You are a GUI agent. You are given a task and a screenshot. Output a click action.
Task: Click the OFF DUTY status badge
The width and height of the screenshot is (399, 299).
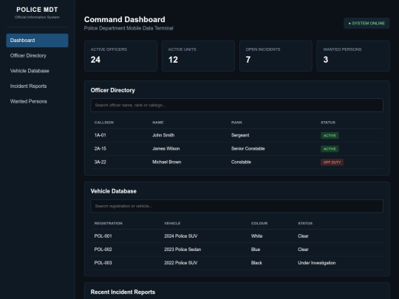pos(332,162)
